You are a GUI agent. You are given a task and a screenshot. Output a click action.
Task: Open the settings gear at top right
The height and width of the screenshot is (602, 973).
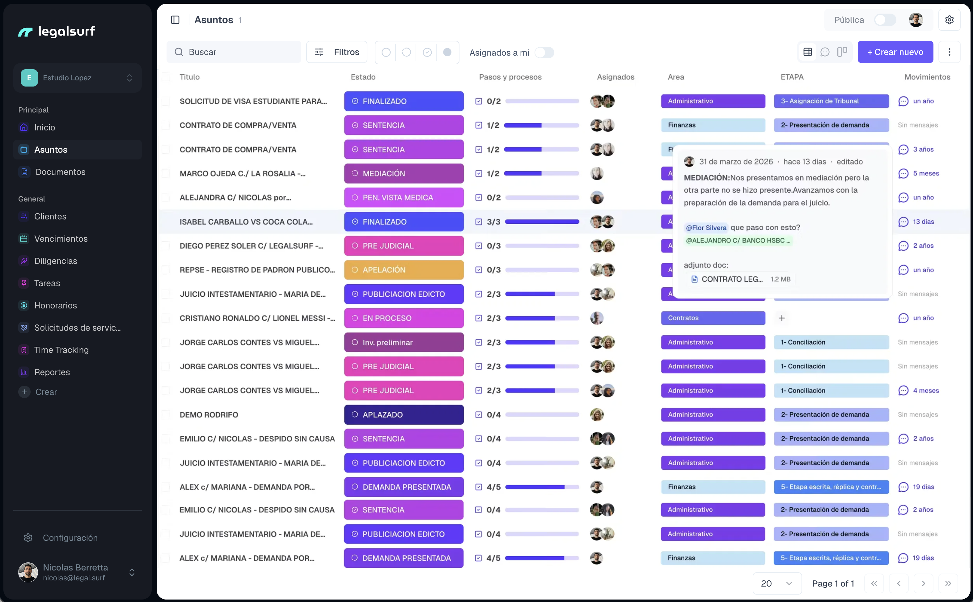click(x=949, y=20)
